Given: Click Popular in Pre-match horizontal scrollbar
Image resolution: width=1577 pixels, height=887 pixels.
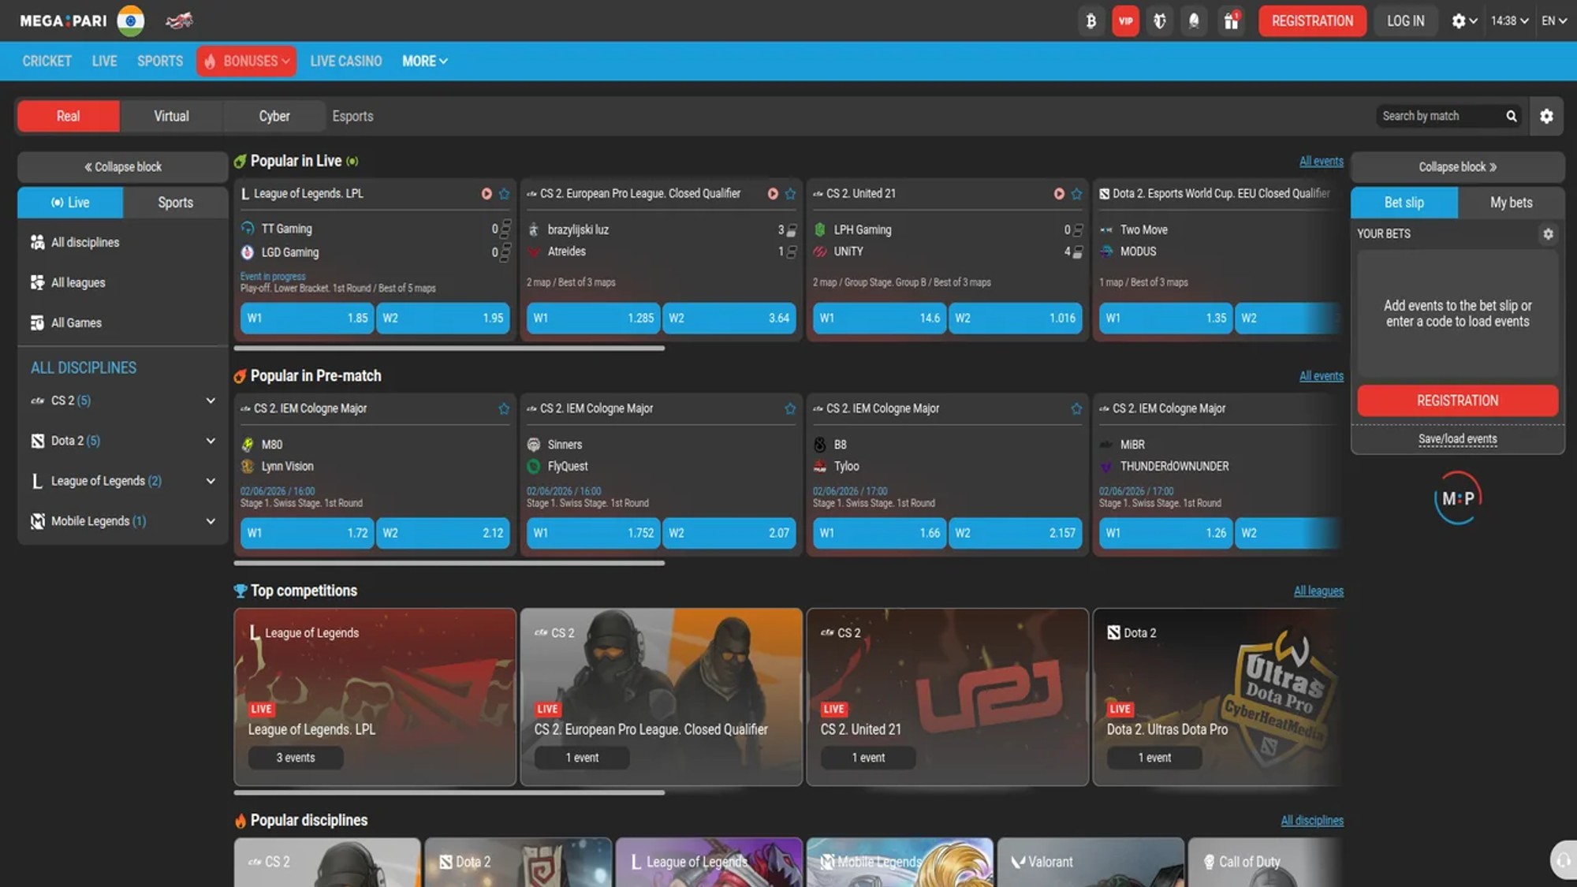Looking at the screenshot, I should (x=449, y=563).
